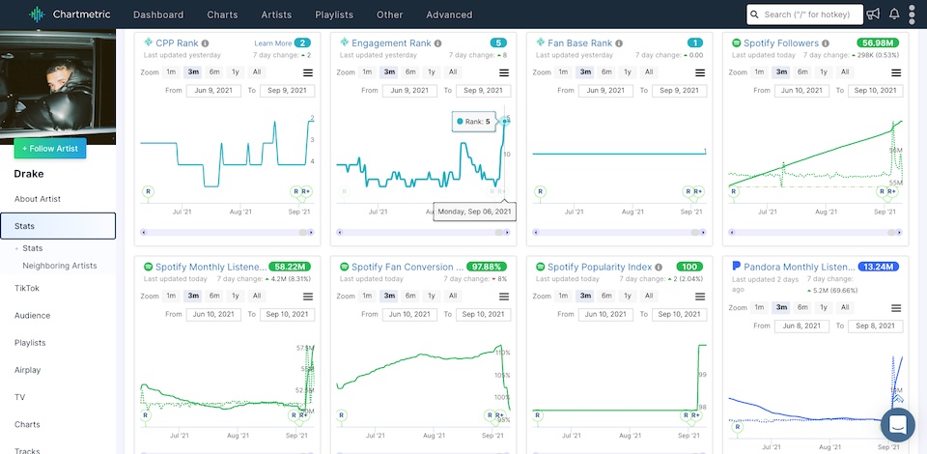Expand the Charts dropdown in top navigation
927x454 pixels.
point(222,14)
